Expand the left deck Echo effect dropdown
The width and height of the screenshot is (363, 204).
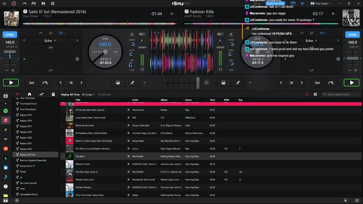click(50, 41)
